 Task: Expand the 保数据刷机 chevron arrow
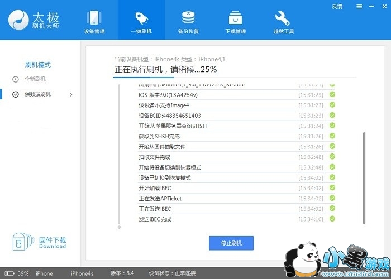[x=71, y=94]
